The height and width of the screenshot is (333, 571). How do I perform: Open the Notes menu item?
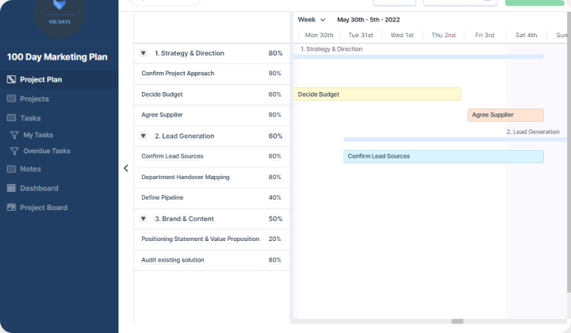(x=30, y=169)
